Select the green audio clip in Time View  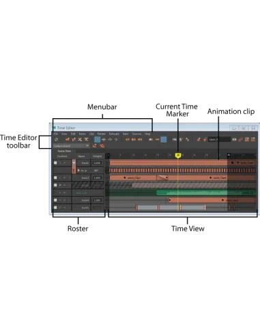point(206,193)
